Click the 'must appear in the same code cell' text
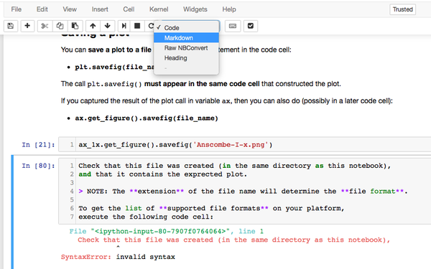This screenshot has width=431, height=269. coord(202,84)
